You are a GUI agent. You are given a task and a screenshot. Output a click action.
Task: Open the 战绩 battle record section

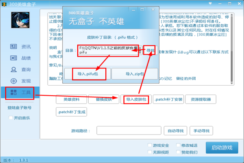tap(20, 58)
